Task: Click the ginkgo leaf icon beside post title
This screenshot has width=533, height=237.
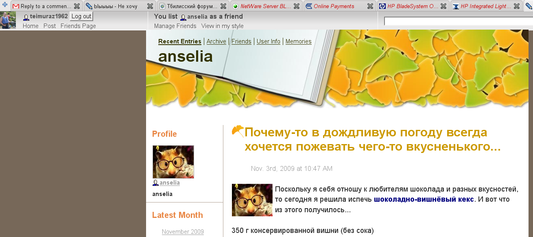Action: (x=238, y=131)
